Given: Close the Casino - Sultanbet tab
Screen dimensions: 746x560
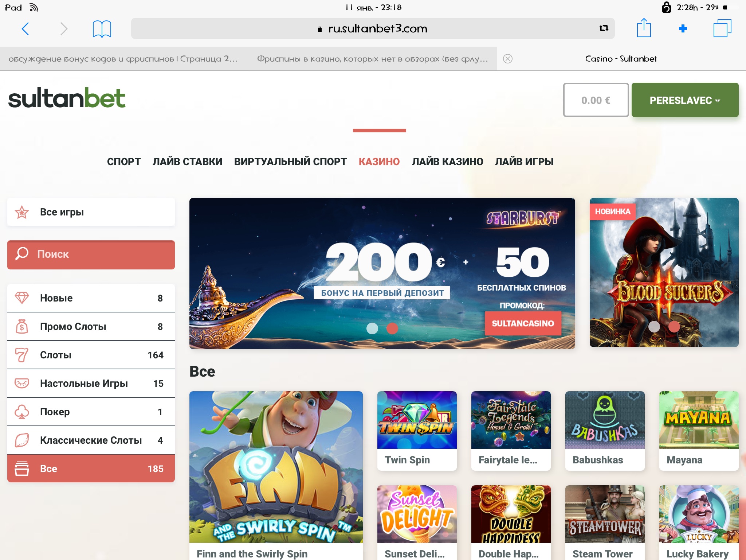Looking at the screenshot, I should (x=508, y=59).
